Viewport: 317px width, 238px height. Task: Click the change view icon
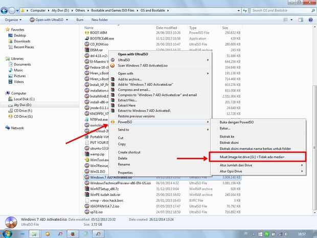click(286, 20)
